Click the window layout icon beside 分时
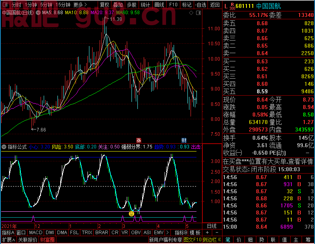 pos(6,4)
